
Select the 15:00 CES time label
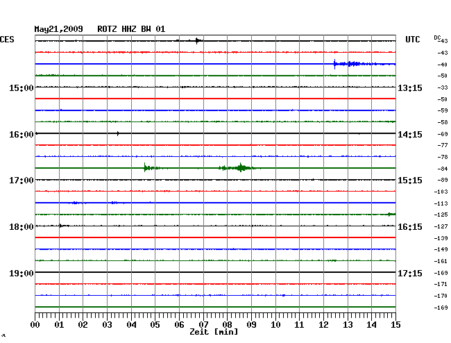22,87
